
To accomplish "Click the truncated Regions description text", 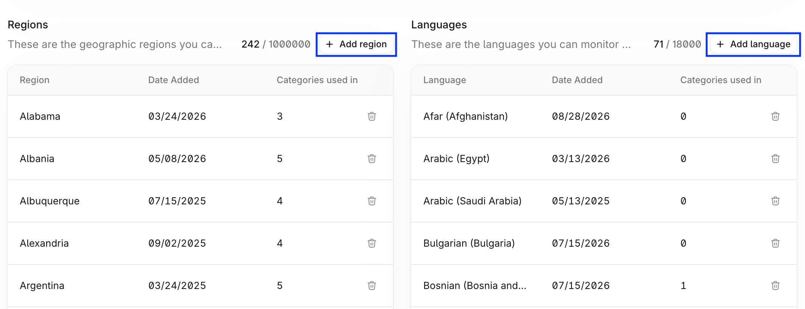I will coord(115,44).
